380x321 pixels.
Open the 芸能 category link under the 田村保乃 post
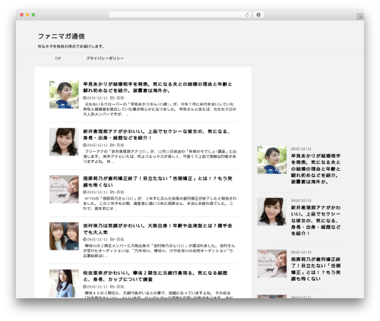[x=120, y=240]
